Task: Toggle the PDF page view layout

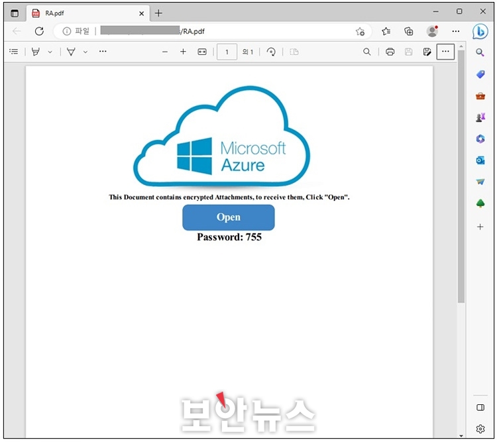Action: click(x=294, y=52)
